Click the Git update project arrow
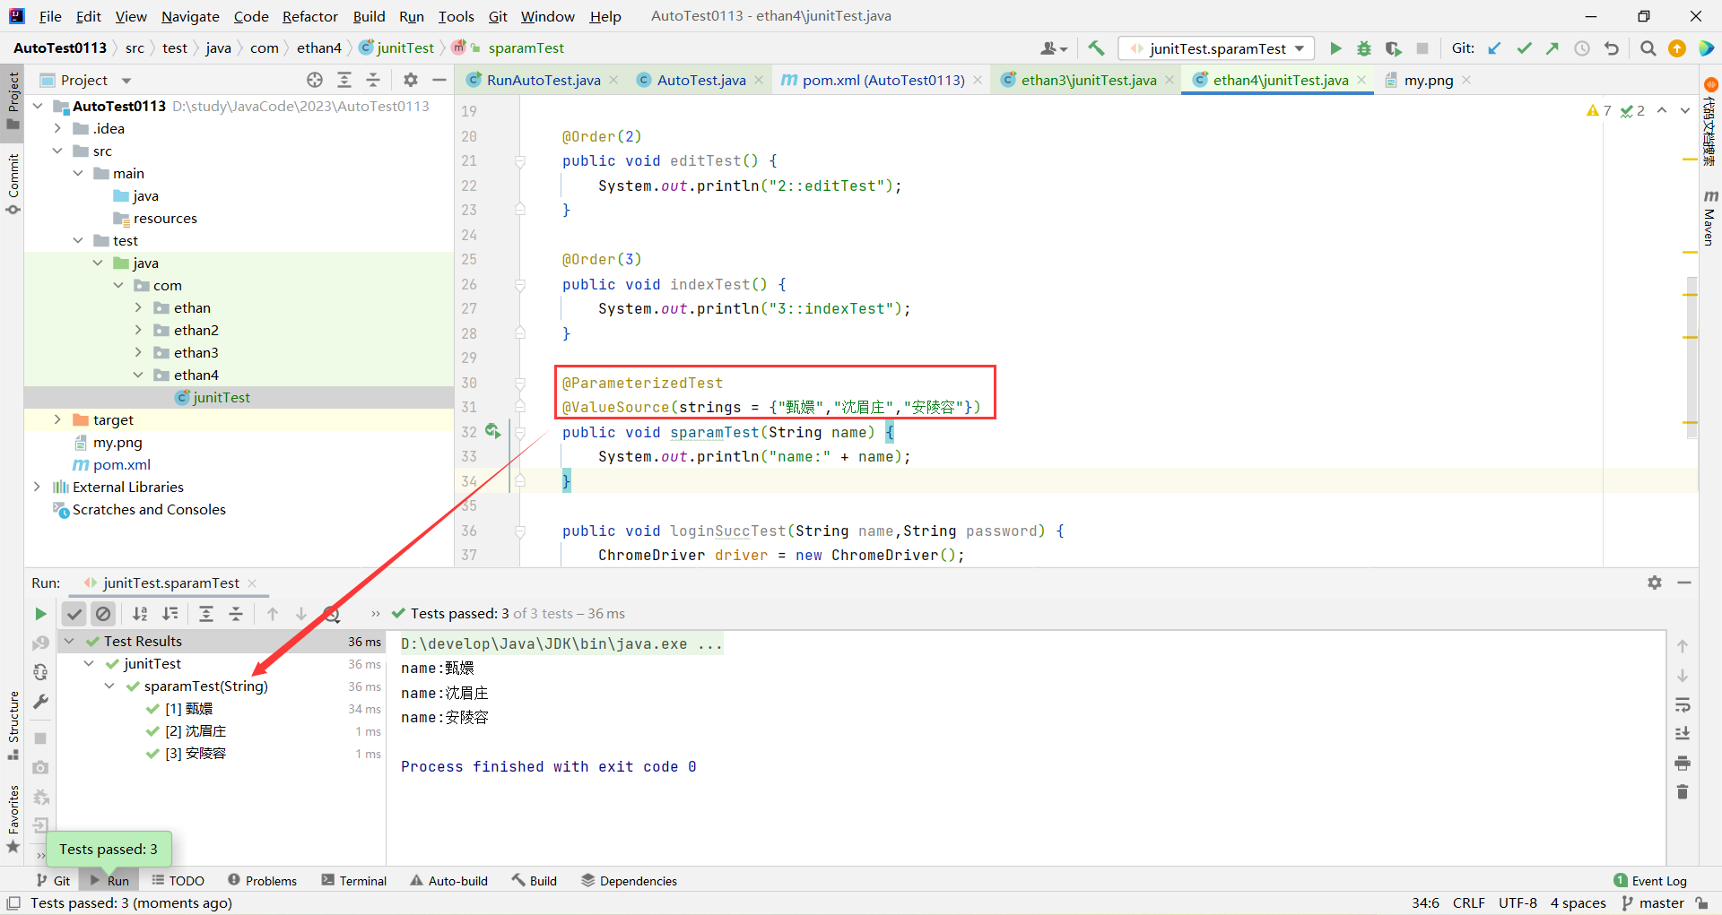 pyautogui.click(x=1495, y=48)
